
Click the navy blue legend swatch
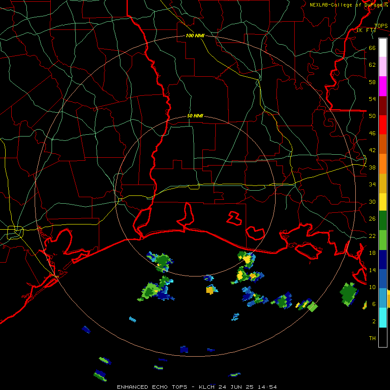click(x=383, y=260)
